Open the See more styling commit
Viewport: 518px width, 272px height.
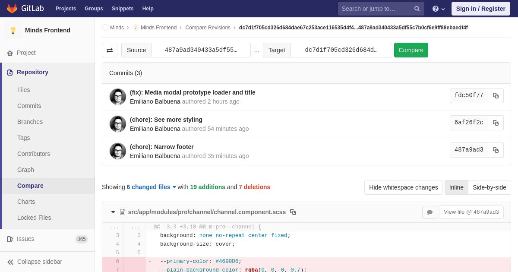[166, 120]
